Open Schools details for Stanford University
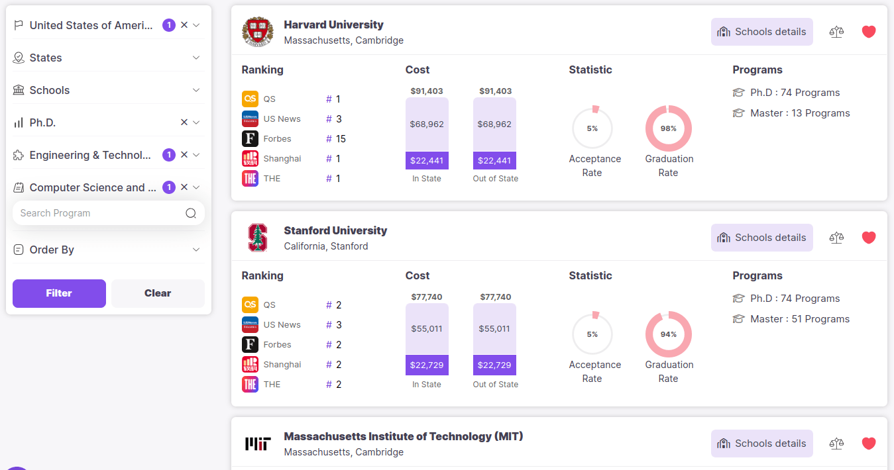Image resolution: width=894 pixels, height=470 pixels. click(x=761, y=237)
